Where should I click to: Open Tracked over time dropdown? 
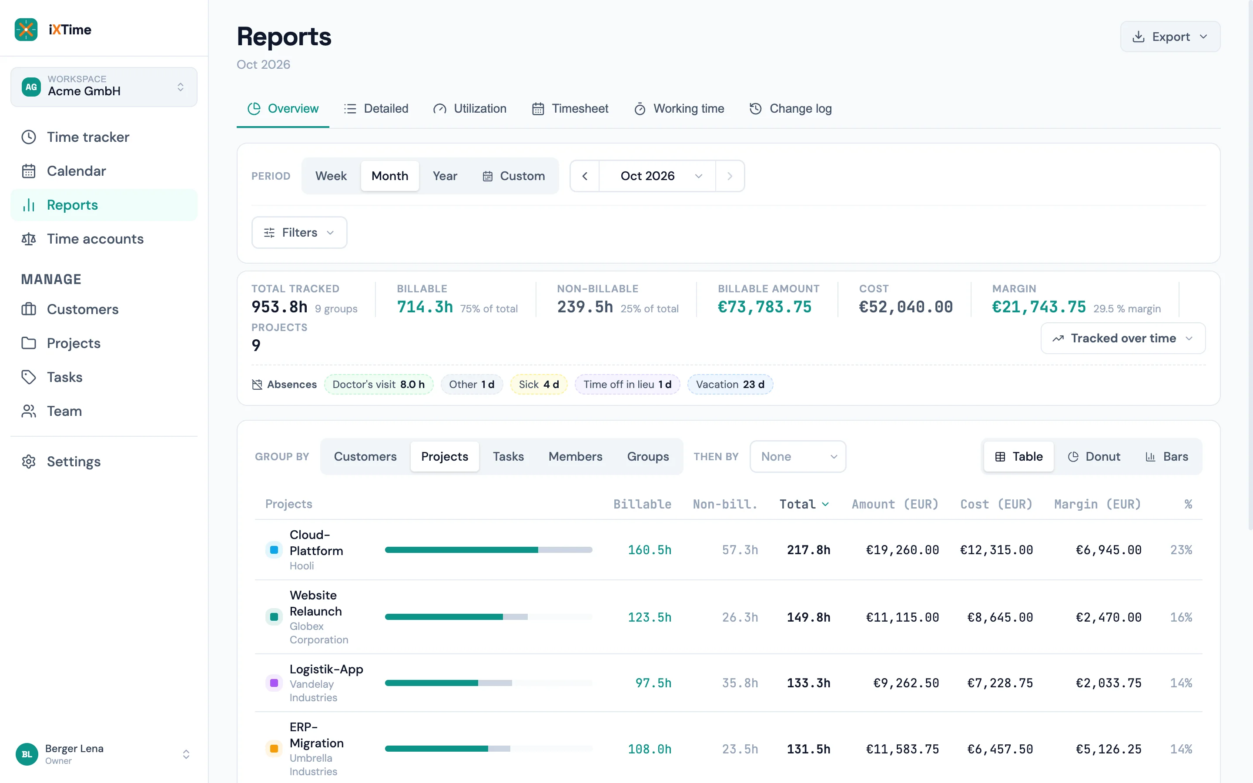[1123, 338]
